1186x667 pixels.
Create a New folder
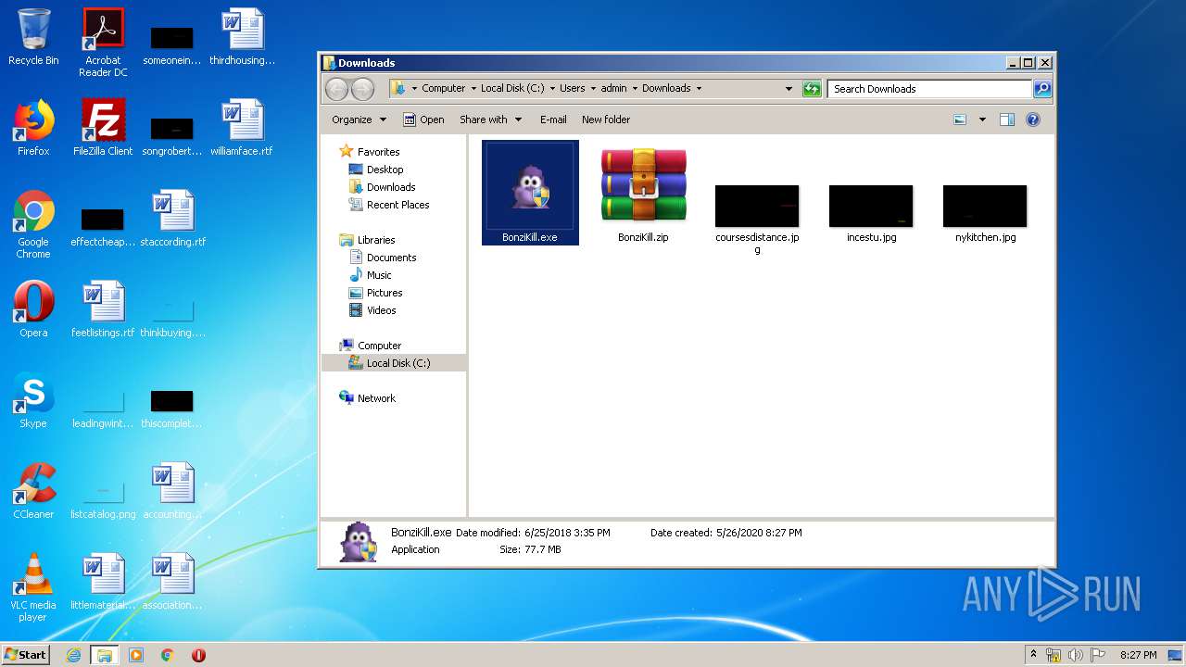click(x=606, y=120)
